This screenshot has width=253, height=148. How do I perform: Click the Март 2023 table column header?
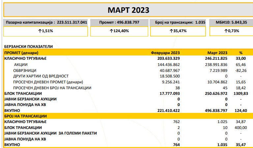pos(217,53)
